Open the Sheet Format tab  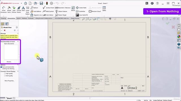click(x=75, y=18)
